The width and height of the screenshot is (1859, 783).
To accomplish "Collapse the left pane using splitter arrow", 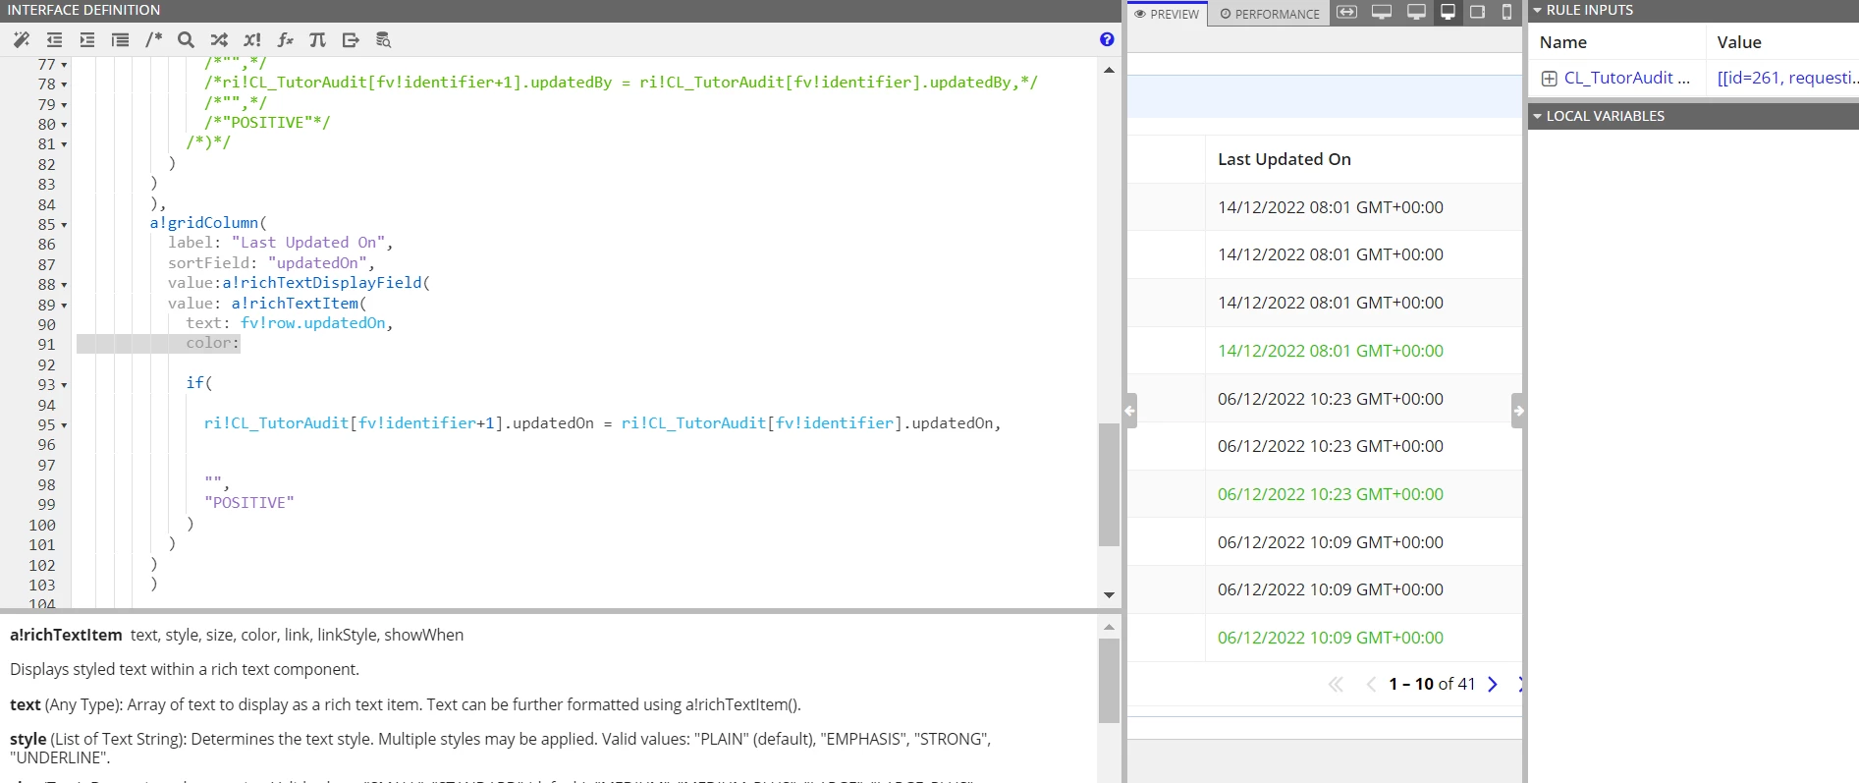I will [1130, 411].
